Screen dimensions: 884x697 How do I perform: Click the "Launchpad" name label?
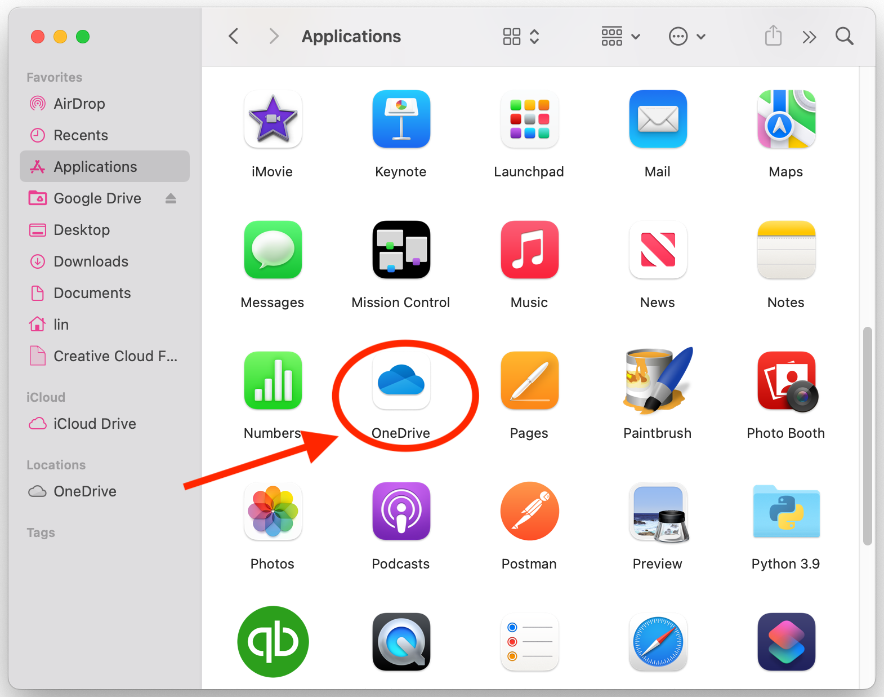coord(529,172)
